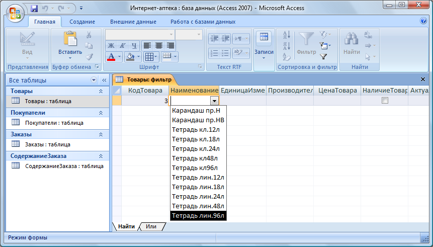
Task: Switch to the Создание ribbon tab
Action: (82, 22)
